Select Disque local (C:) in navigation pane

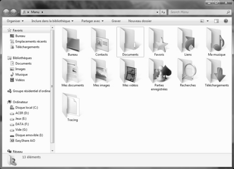24,108
